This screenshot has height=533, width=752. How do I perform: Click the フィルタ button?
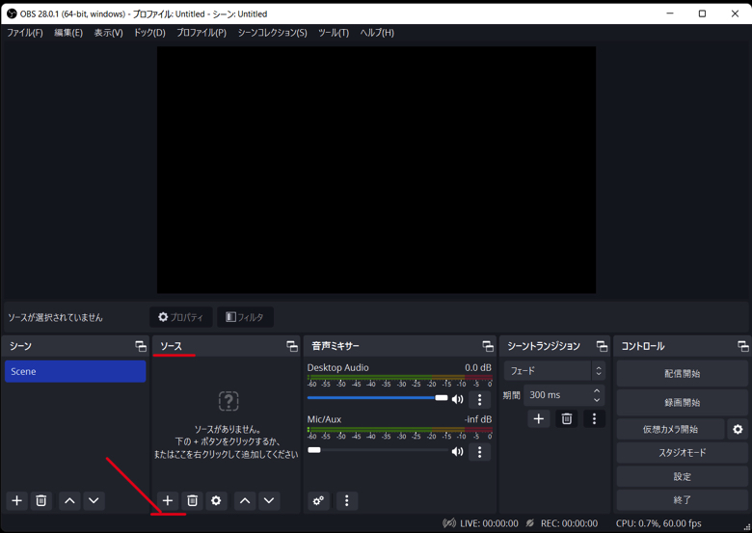(245, 317)
